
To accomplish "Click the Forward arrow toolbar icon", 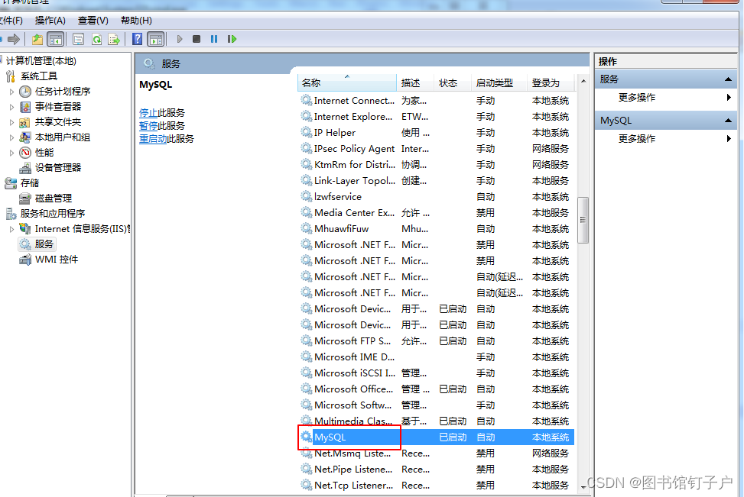I will pyautogui.click(x=14, y=39).
